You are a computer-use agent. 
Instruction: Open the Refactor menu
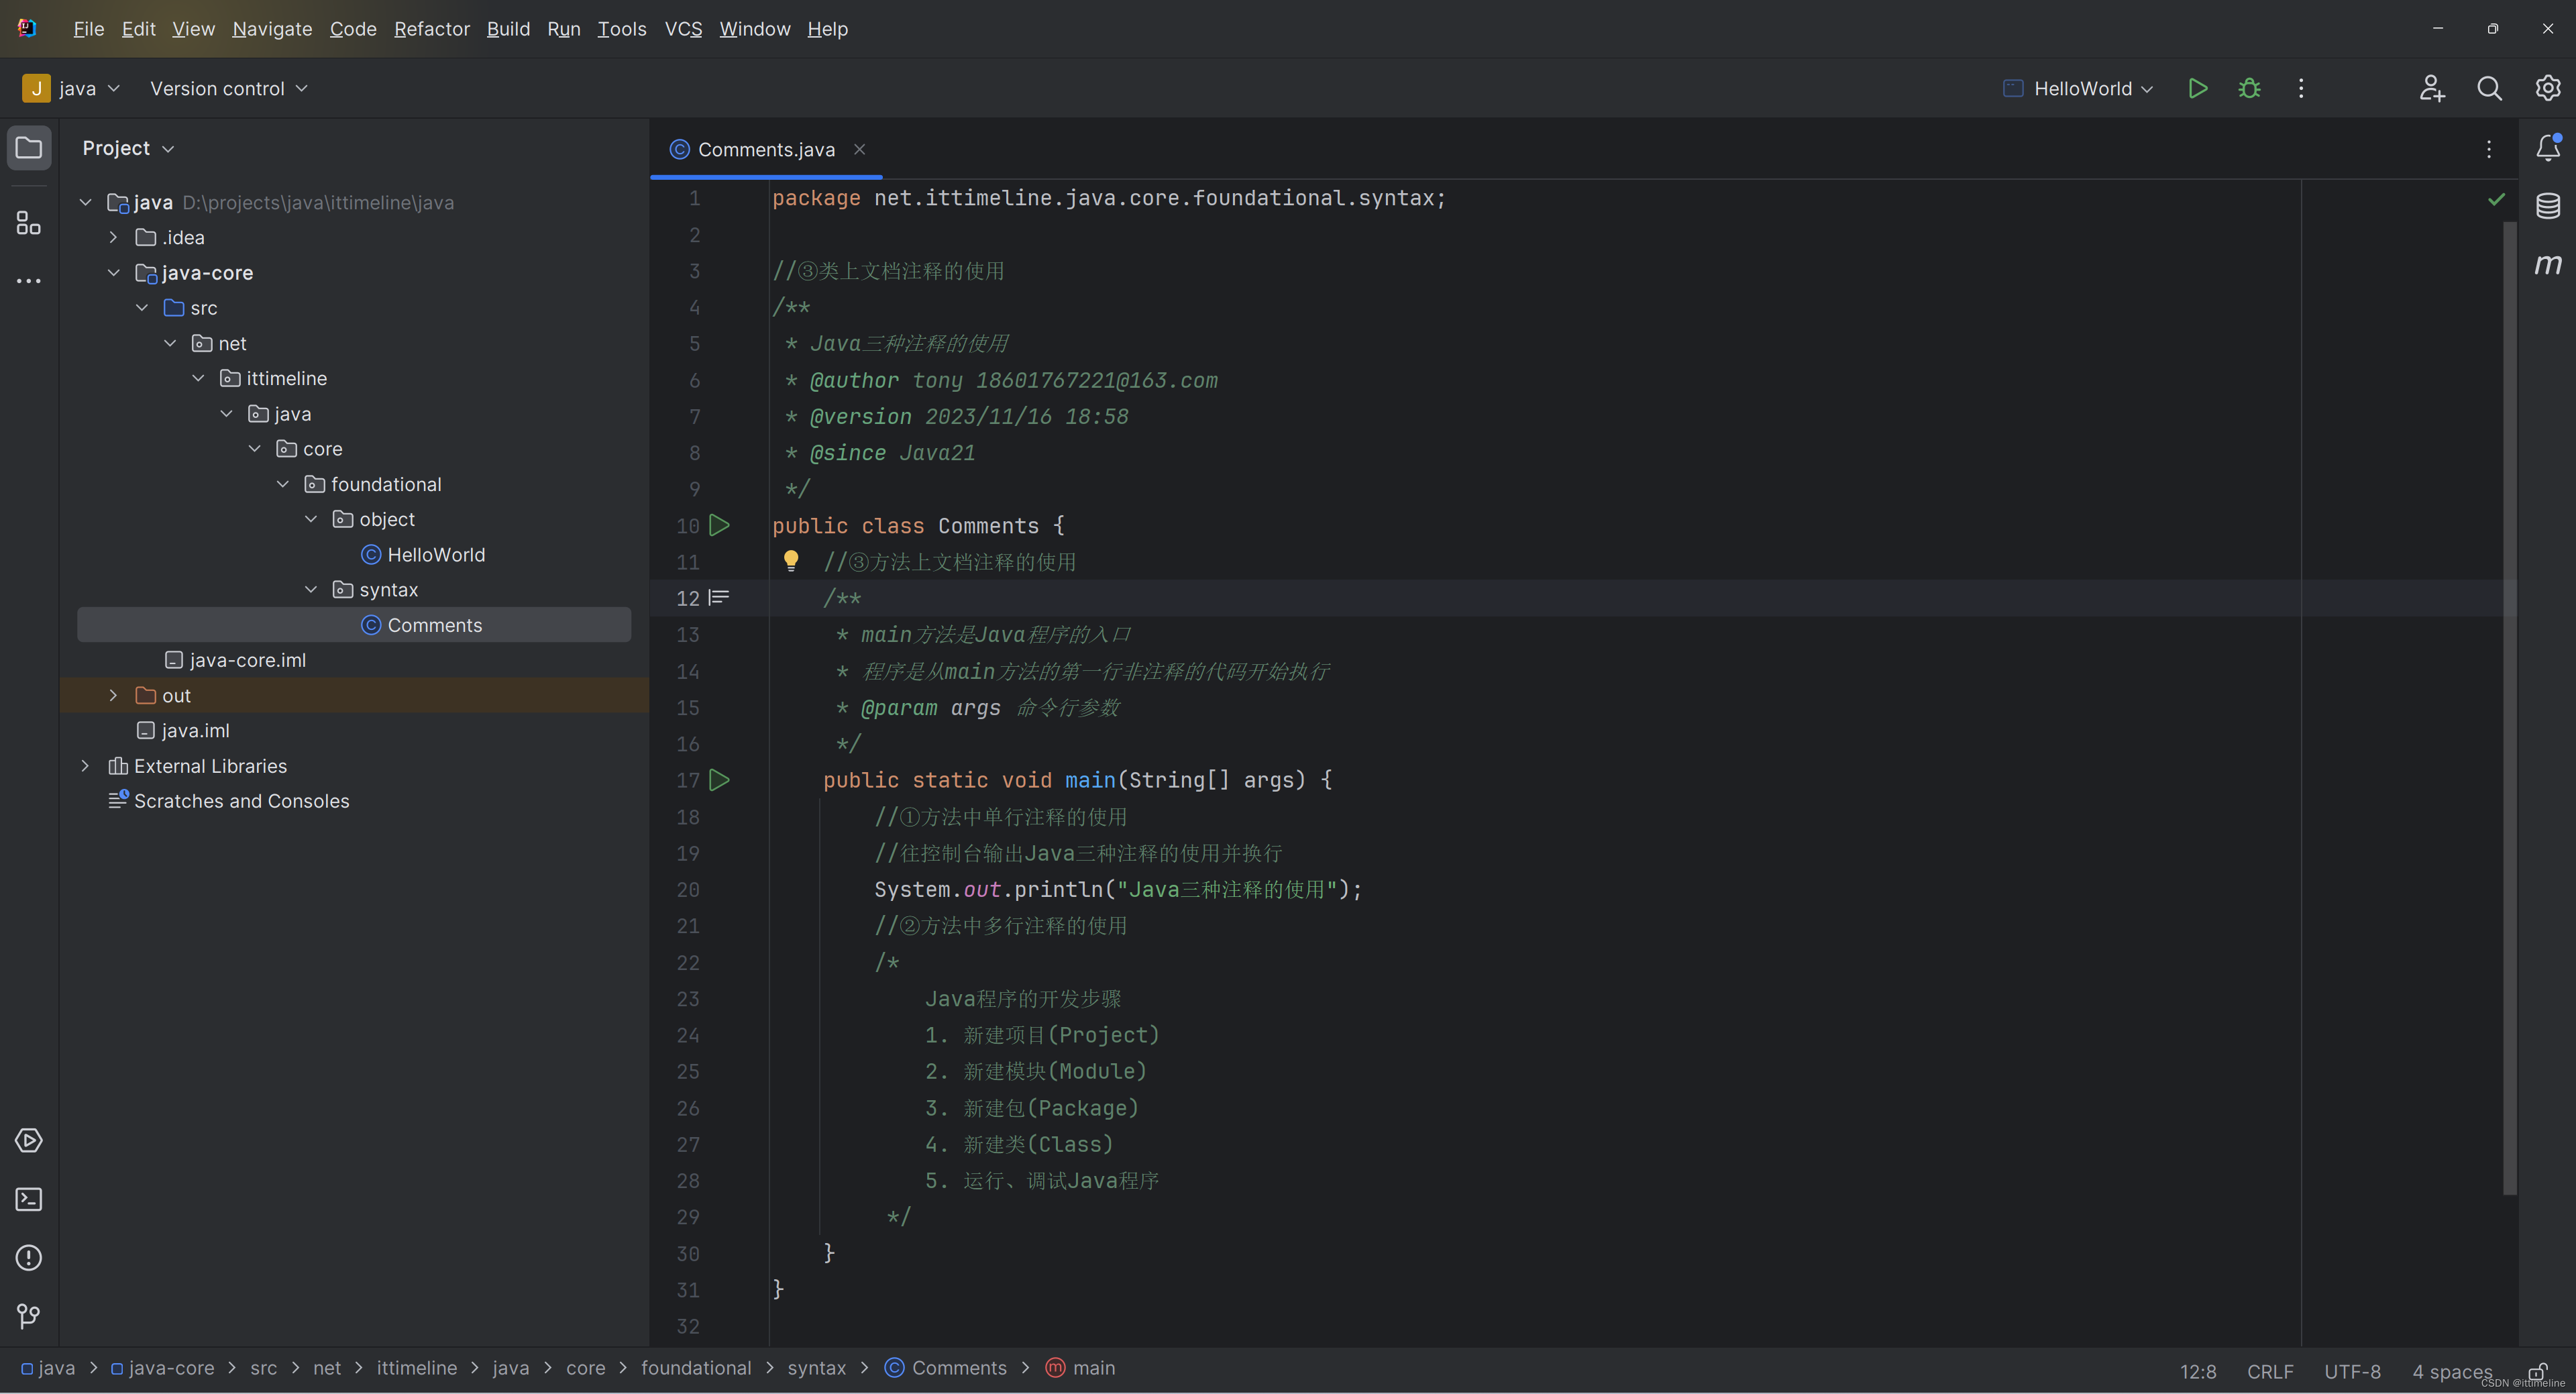pyautogui.click(x=432, y=29)
